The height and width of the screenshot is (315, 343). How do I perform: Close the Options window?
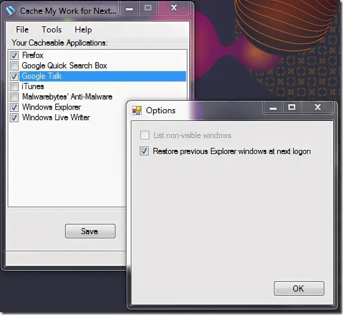tap(318, 108)
